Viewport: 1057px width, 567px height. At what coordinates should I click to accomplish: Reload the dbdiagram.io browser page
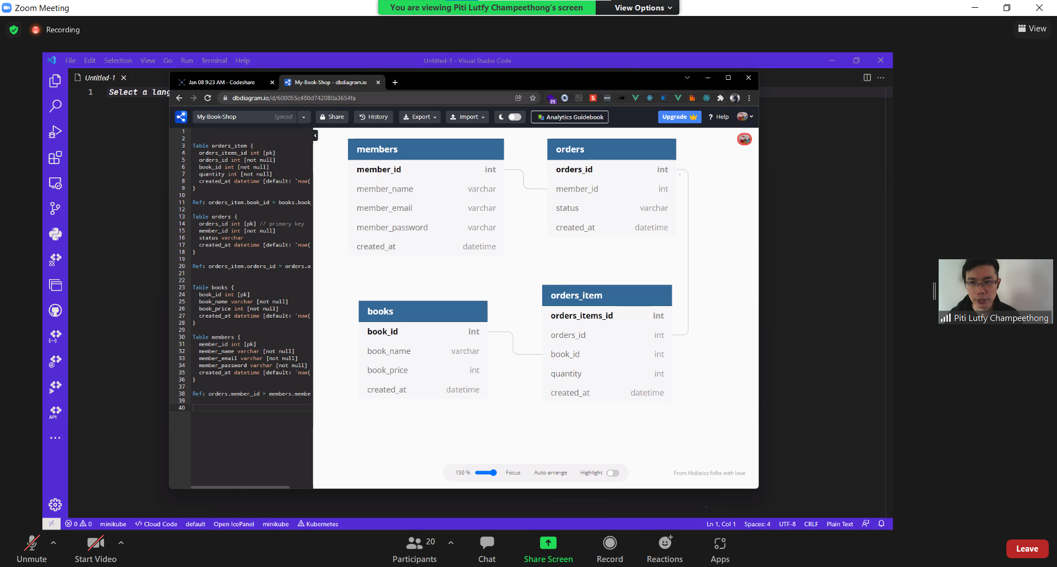[208, 98]
